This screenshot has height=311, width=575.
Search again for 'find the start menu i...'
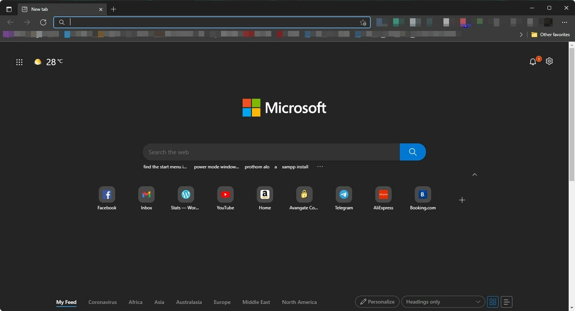pyautogui.click(x=165, y=167)
